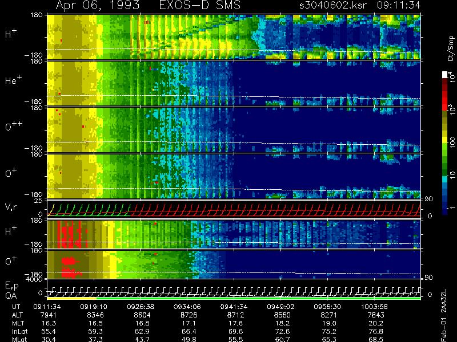Click the InLat value "72.6"
This screenshot has height=342, width=457.
tap(282, 331)
